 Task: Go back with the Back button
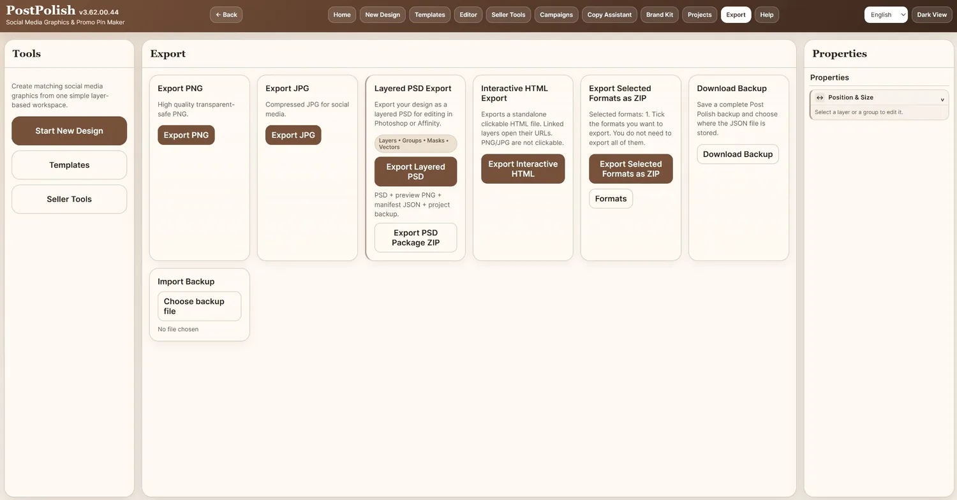pos(226,15)
